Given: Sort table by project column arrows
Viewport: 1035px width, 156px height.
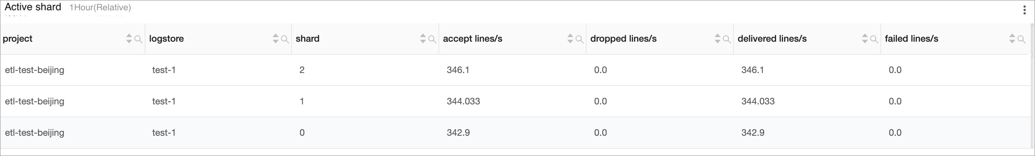Looking at the screenshot, I should tap(129, 38).
